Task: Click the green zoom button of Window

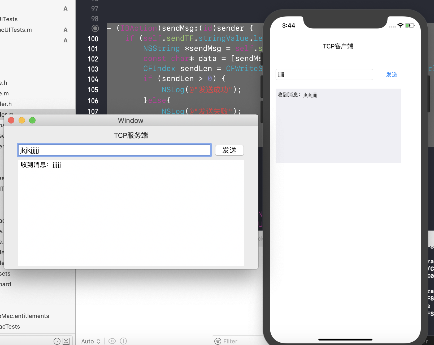Action: (32, 120)
